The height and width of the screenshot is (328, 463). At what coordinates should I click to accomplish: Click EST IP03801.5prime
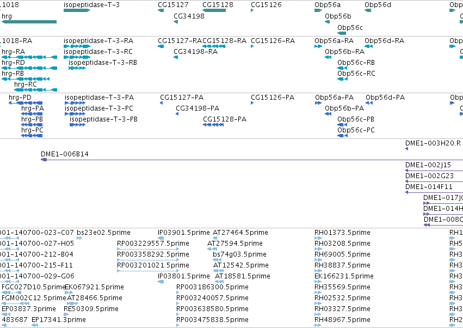160,282
